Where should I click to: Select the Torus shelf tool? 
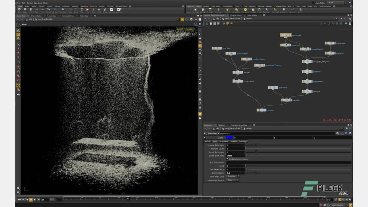[37, 10]
